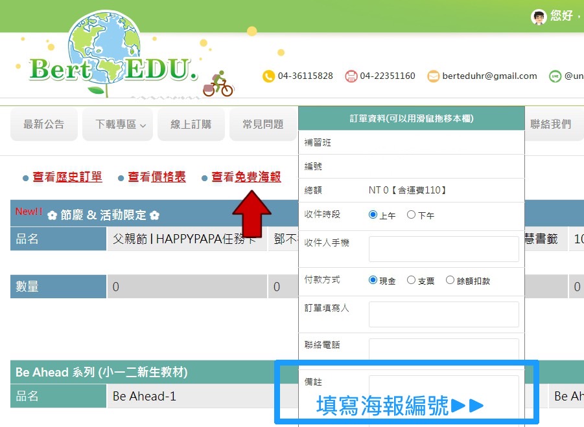
Task: Click the phone number 04-36115828
Action: [x=305, y=76]
